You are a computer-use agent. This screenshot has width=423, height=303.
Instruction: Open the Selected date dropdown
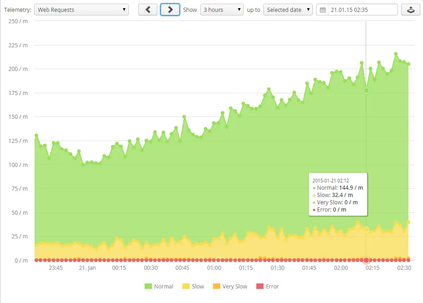(x=288, y=10)
